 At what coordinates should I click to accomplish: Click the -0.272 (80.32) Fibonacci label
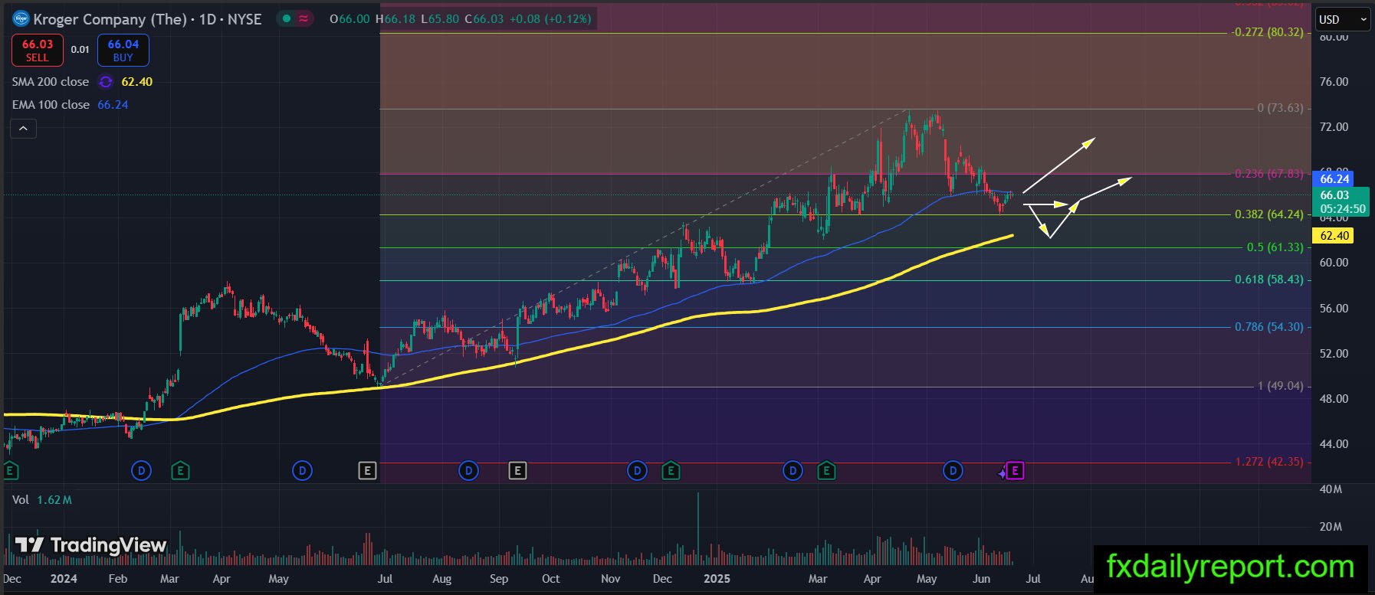pyautogui.click(x=1268, y=32)
